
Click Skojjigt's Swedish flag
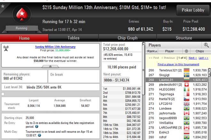tap(186, 75)
